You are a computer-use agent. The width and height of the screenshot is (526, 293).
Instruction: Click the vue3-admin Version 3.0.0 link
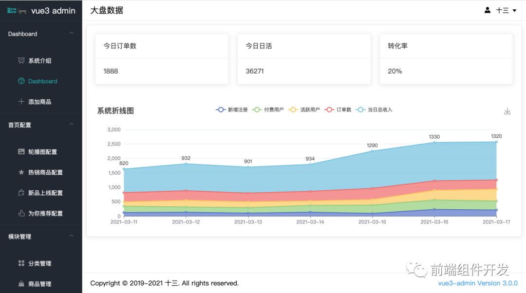[478, 283]
